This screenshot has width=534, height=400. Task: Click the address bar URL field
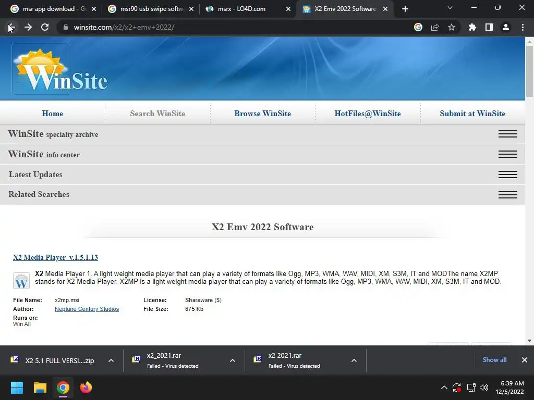[238, 27]
